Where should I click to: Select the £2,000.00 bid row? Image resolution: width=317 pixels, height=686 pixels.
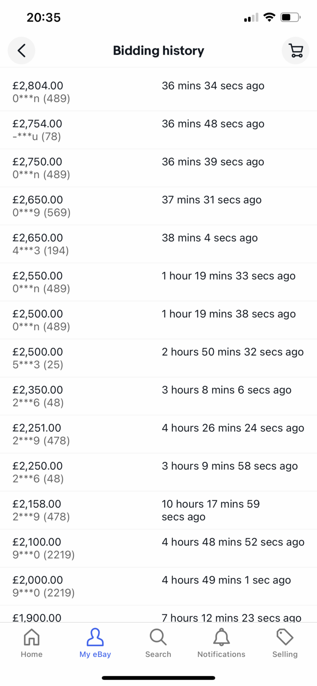click(x=158, y=587)
